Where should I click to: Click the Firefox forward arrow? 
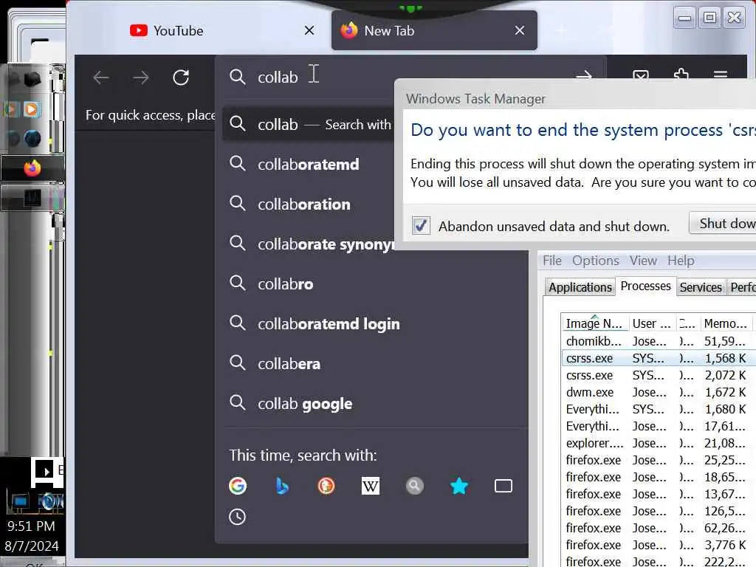[141, 77]
